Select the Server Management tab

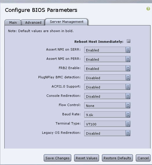66,22
